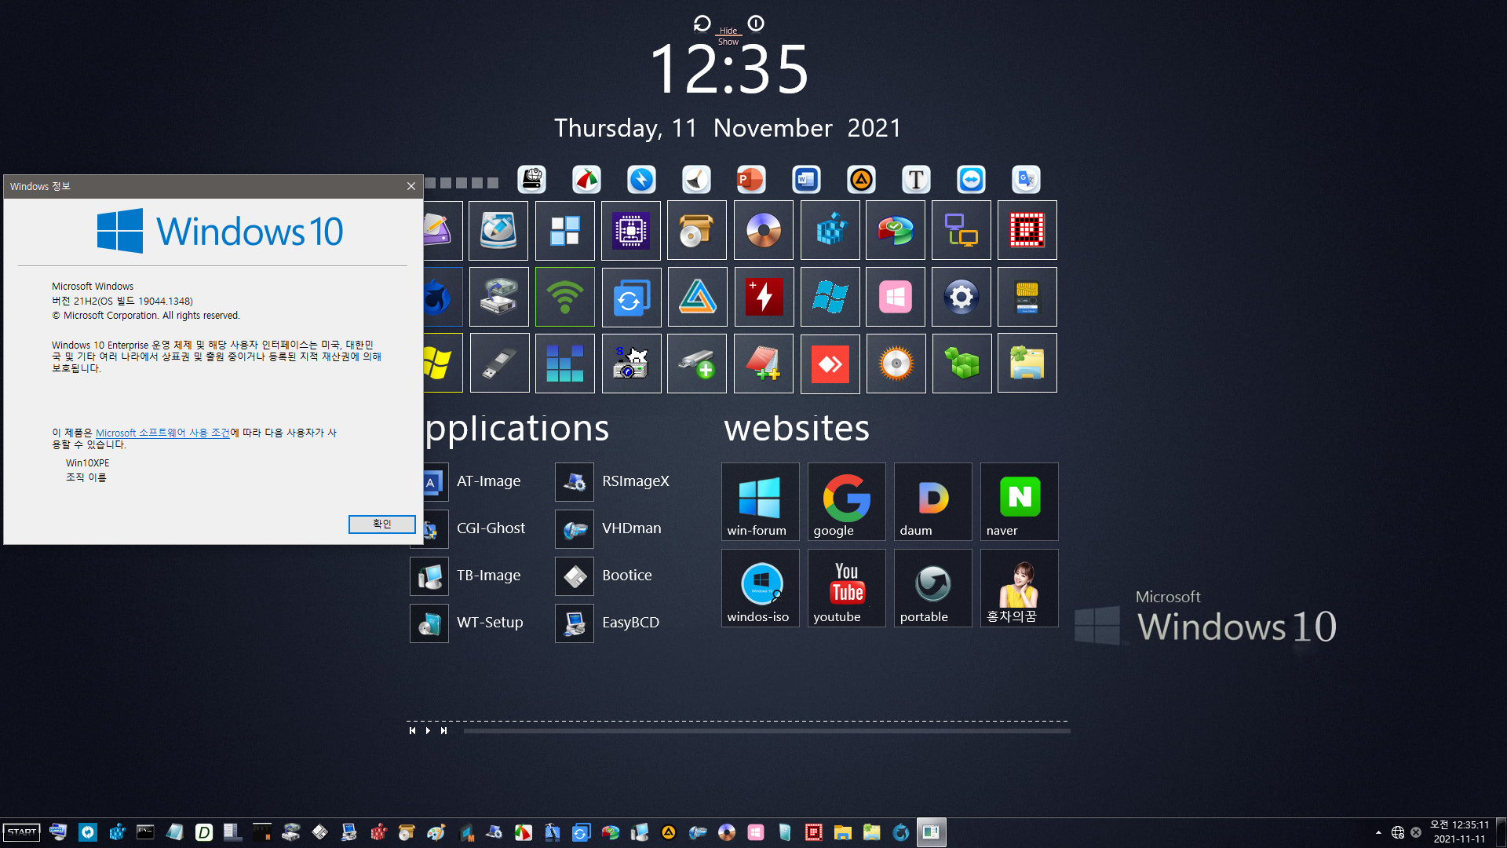Open the green Wi-Fi signal tile
Viewport: 1507px width, 848px height.
pyautogui.click(x=565, y=298)
